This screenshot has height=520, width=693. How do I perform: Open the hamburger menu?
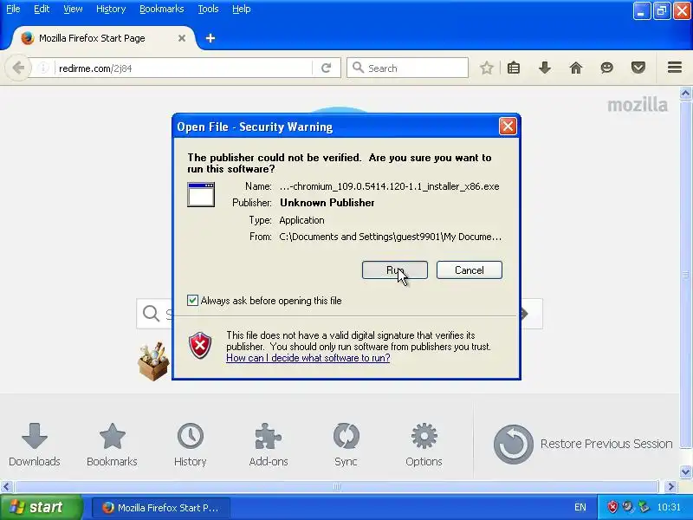675,68
